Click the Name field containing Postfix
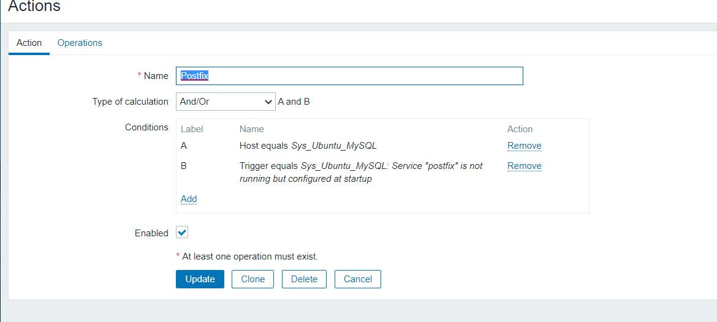Viewport: 717px width, 322px height. pyautogui.click(x=349, y=76)
